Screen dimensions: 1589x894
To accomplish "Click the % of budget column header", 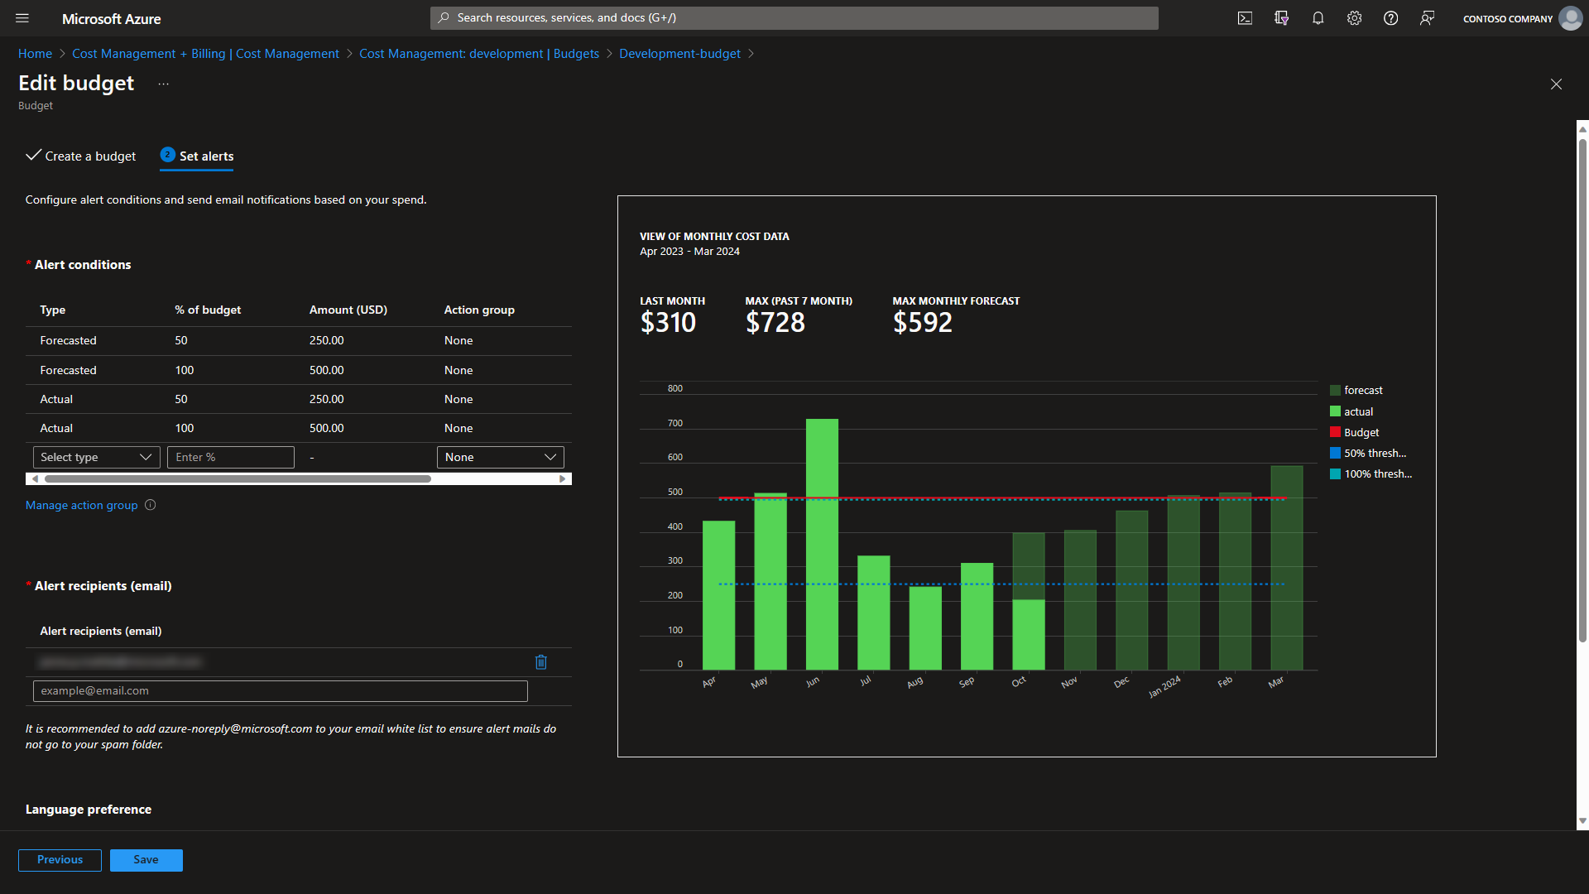I will (208, 310).
